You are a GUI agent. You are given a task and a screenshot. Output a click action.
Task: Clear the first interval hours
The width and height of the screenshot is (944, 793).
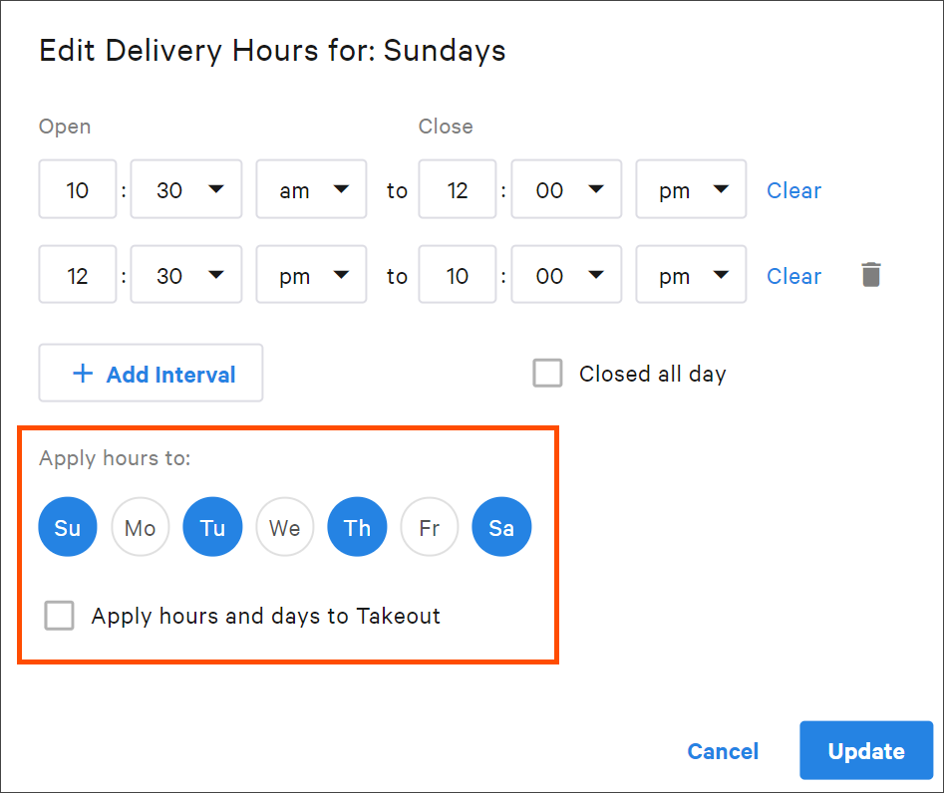(x=793, y=190)
